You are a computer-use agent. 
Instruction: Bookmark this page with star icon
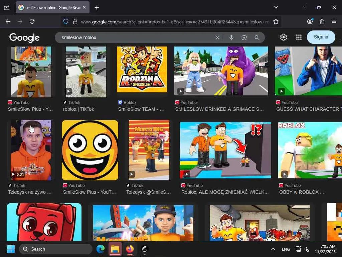point(276,21)
